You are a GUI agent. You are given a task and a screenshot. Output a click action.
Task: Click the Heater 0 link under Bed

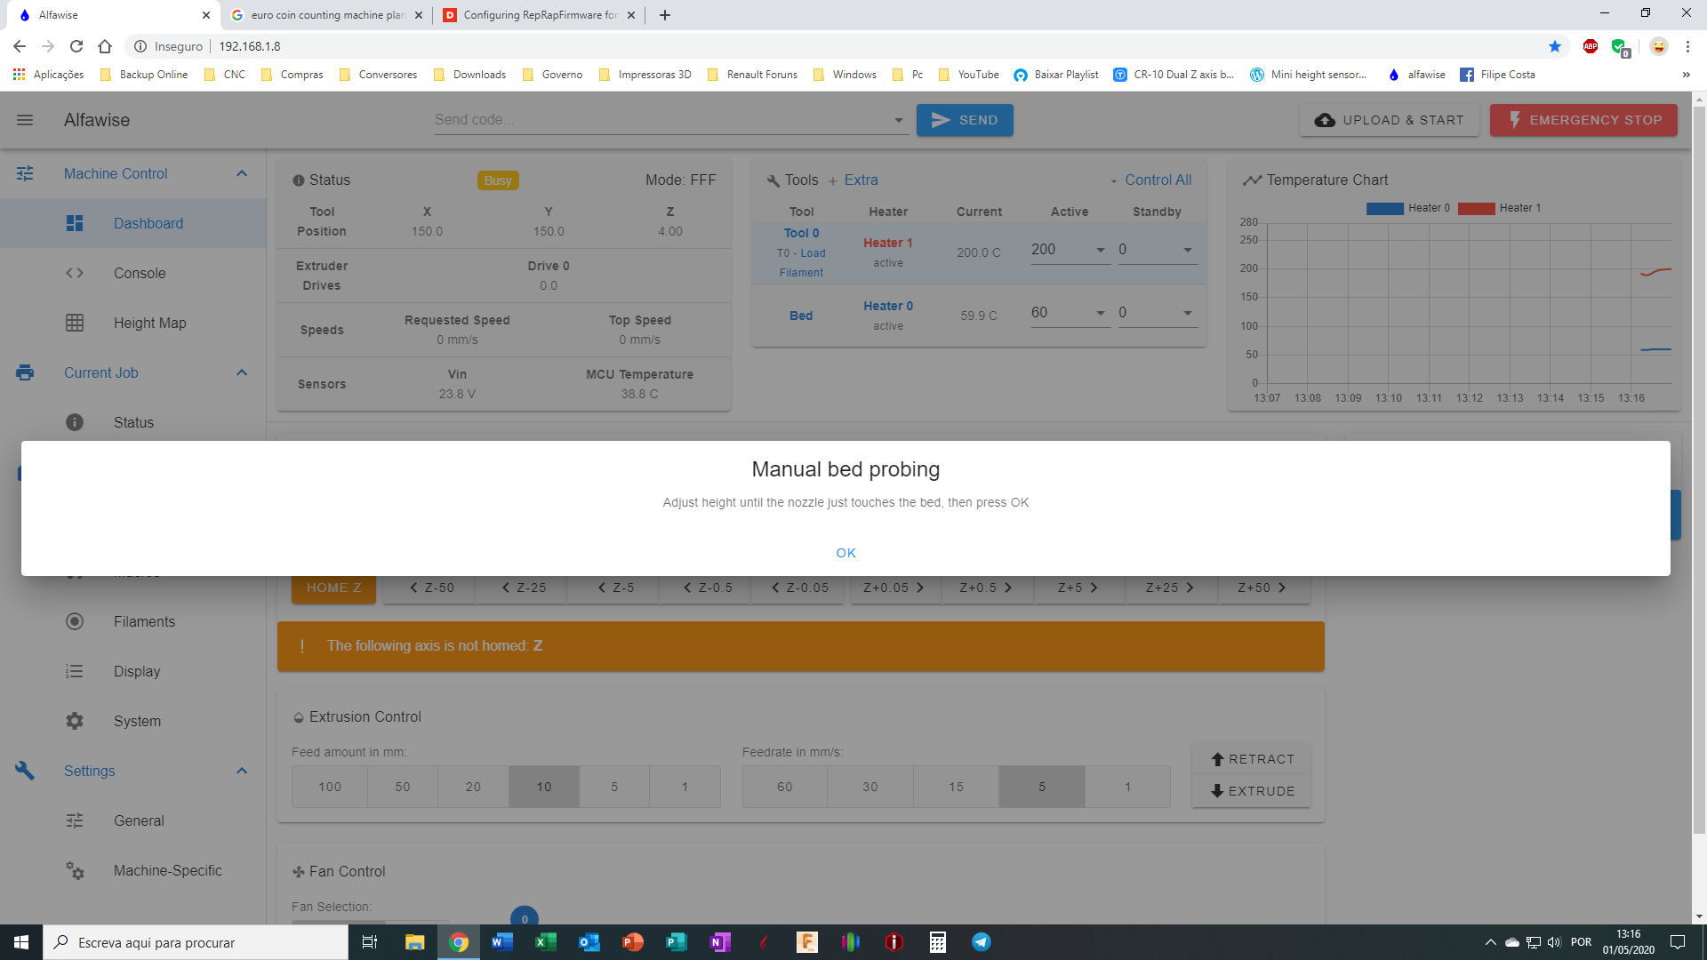(x=887, y=306)
